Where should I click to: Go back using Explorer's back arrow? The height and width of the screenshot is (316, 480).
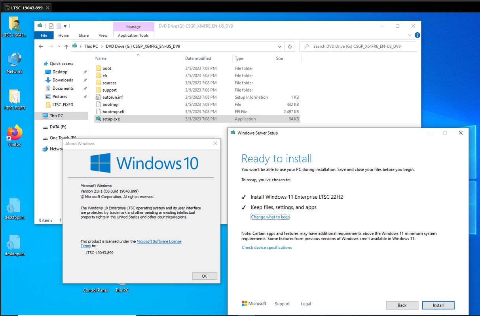click(41, 46)
